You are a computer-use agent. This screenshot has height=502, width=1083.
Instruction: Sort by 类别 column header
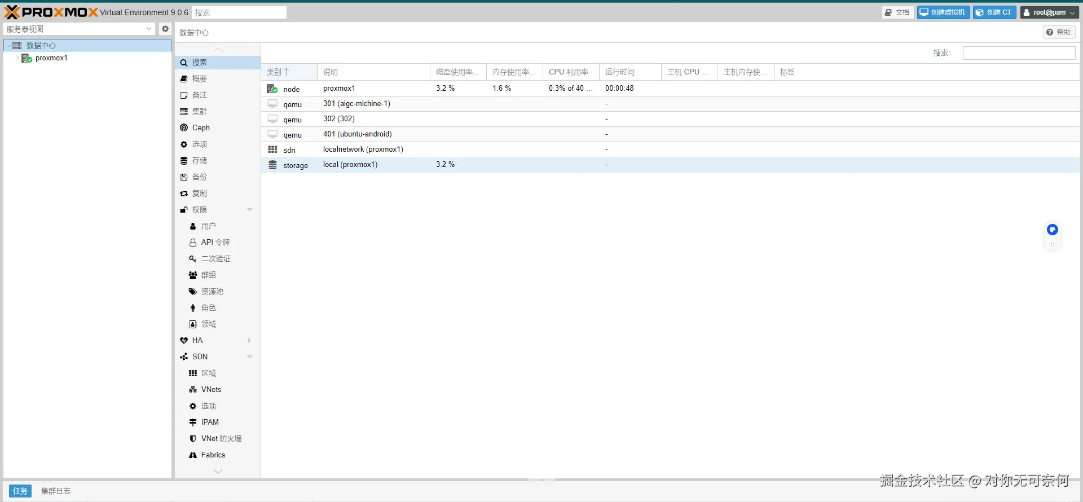click(x=289, y=72)
